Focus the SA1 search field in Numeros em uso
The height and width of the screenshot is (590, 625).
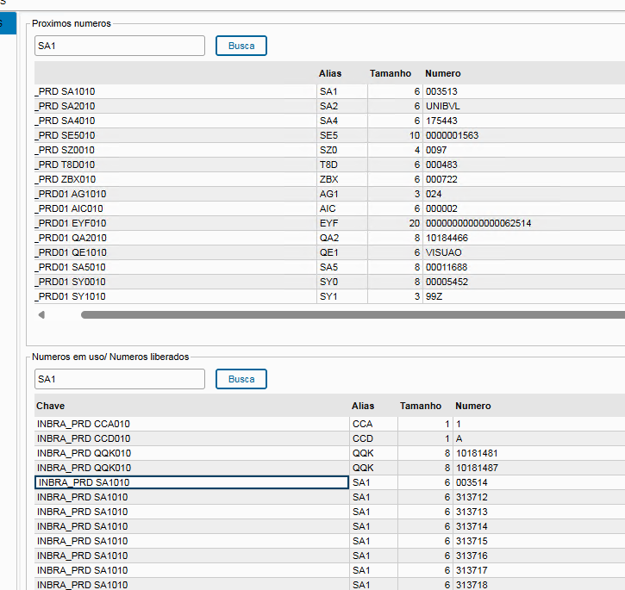(120, 379)
